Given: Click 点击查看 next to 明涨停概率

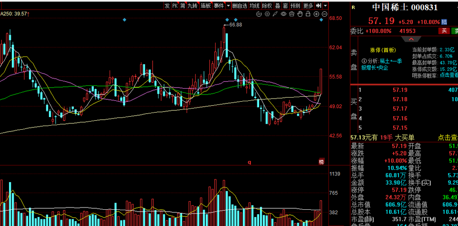Looking at the screenshot, I should coord(448,75).
